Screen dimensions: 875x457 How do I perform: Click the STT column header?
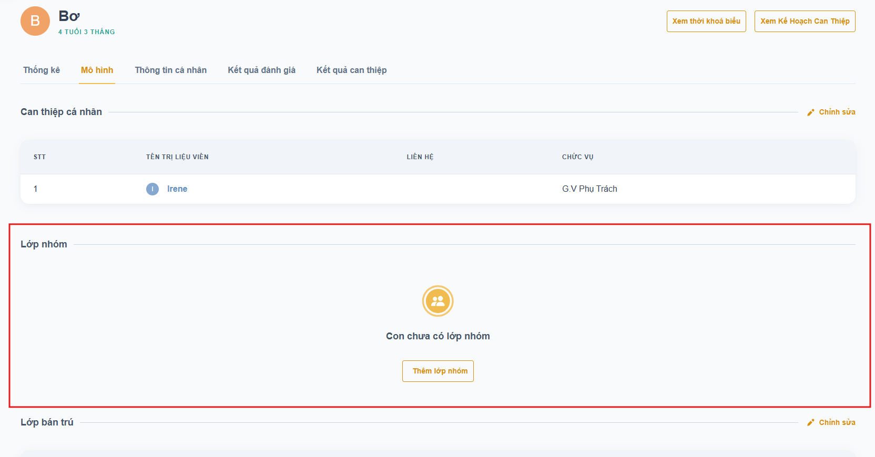(39, 157)
